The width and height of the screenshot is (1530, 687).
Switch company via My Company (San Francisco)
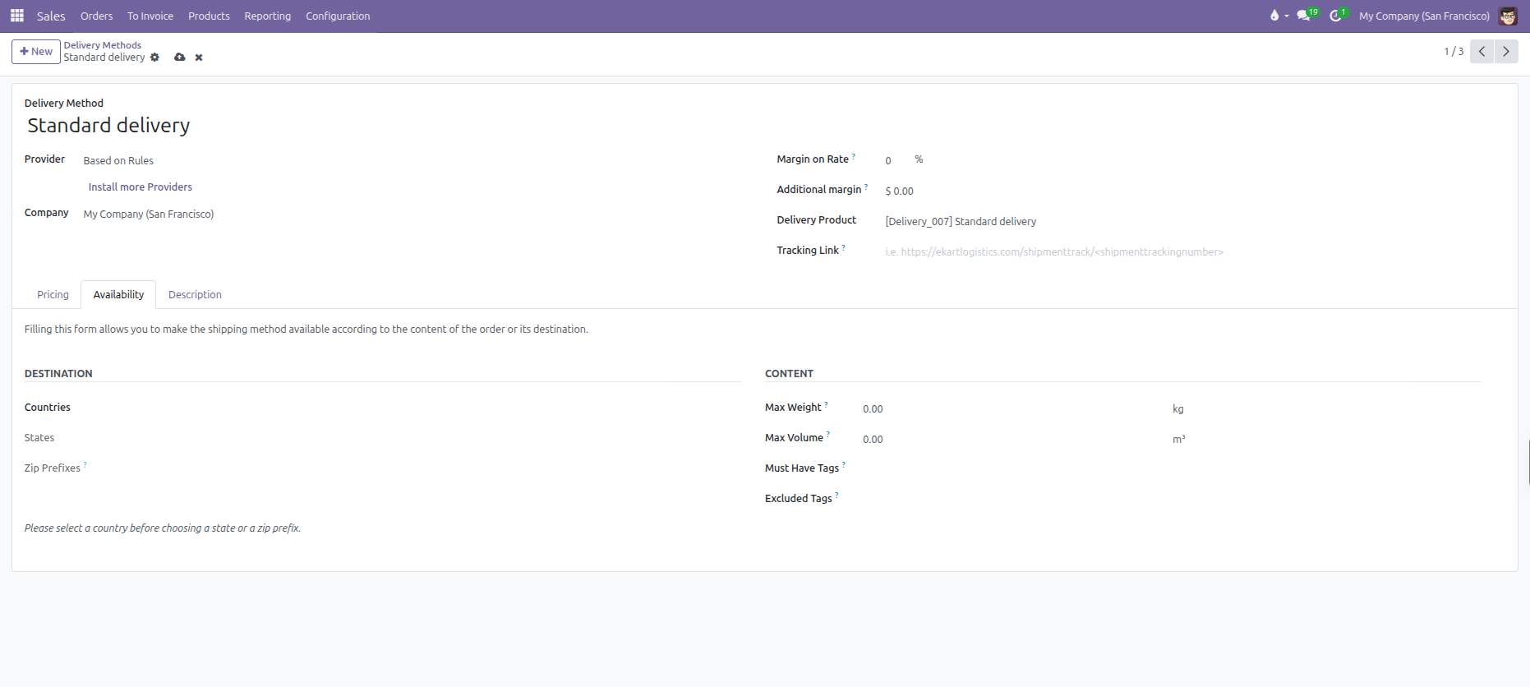click(x=1424, y=16)
